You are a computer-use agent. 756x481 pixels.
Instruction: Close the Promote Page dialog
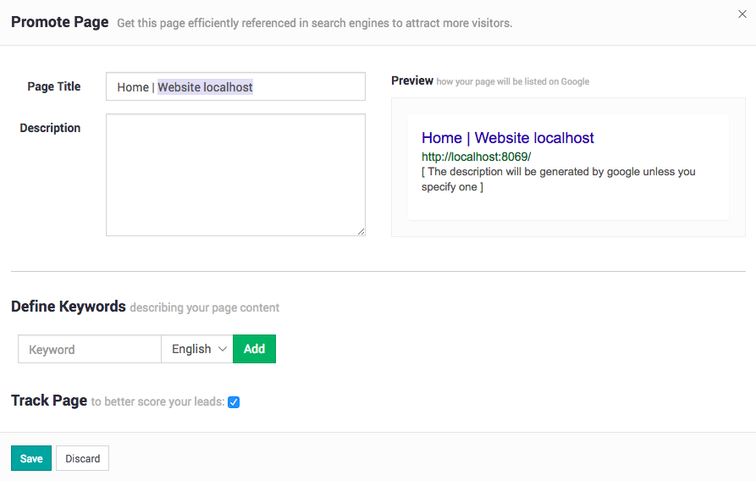coord(742,14)
